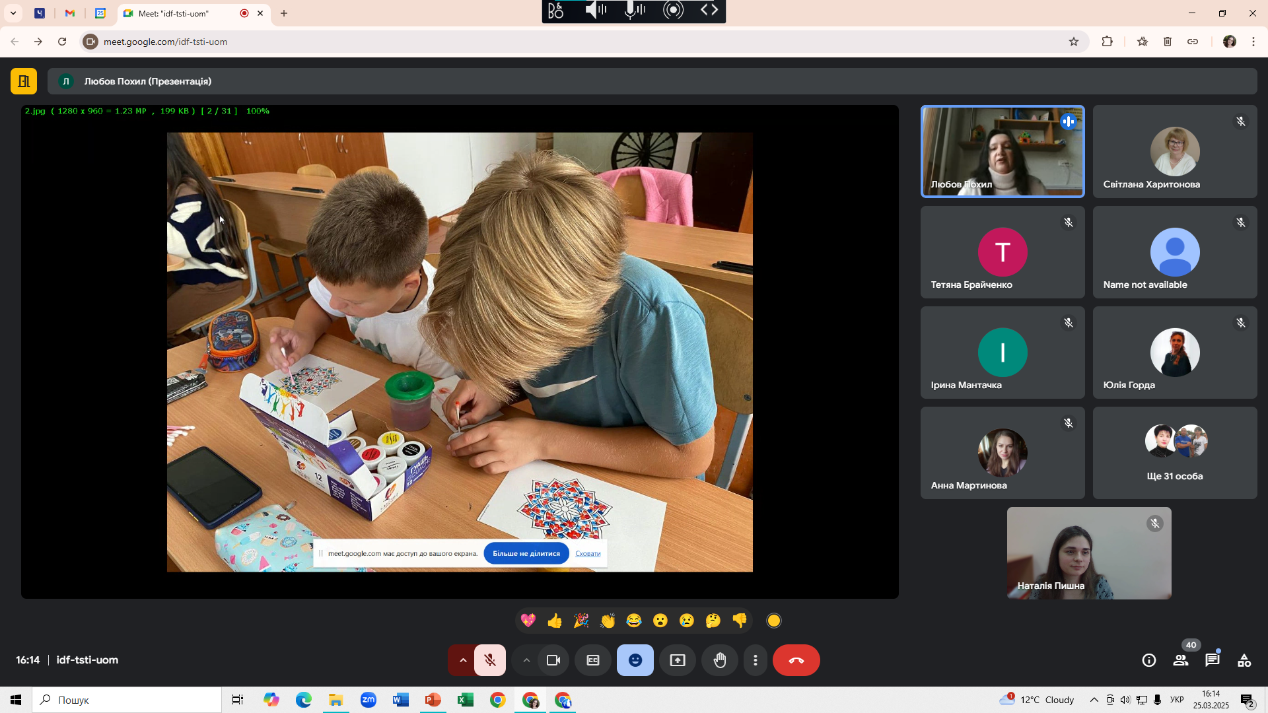Send thinking face reaction
This screenshot has height=713, width=1268.
pyautogui.click(x=713, y=621)
